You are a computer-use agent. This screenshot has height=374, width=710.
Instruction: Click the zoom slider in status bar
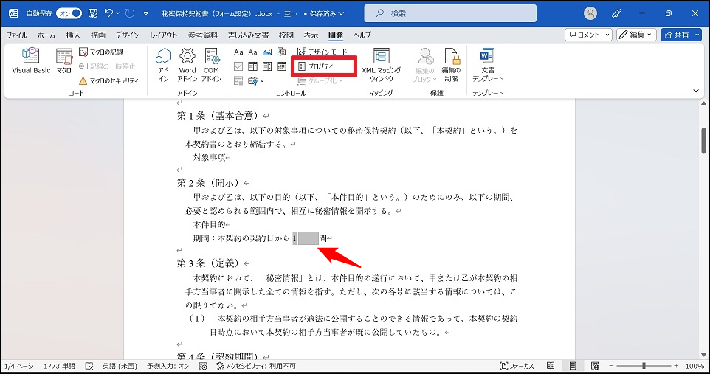point(644,366)
